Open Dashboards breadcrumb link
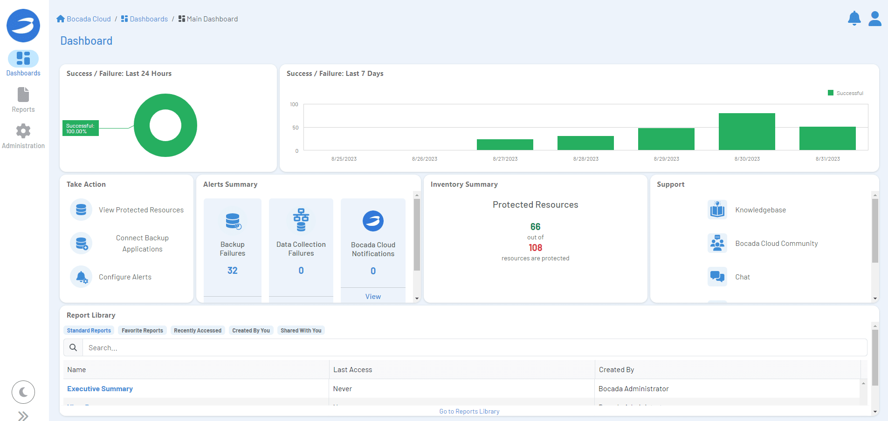This screenshot has width=888, height=421. (145, 19)
